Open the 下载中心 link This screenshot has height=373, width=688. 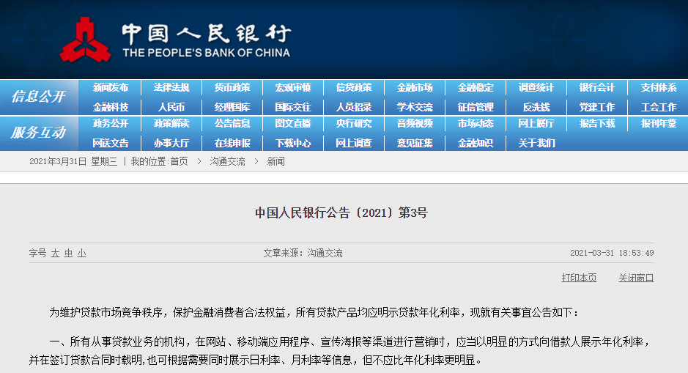pyautogui.click(x=293, y=143)
